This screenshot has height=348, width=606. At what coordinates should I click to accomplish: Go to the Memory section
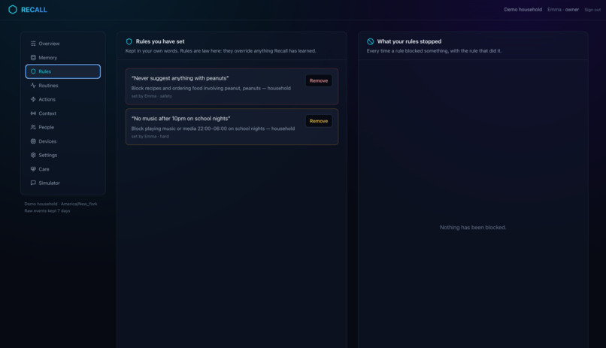[63, 58]
